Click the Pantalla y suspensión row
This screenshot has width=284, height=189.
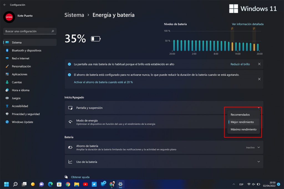164,108
